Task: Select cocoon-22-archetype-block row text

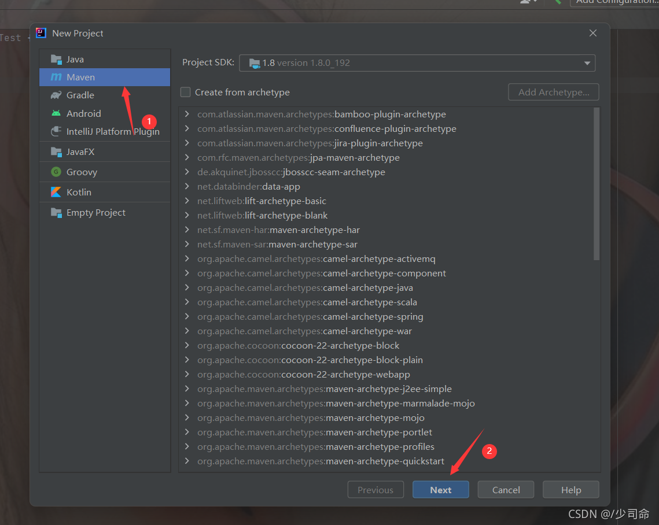Action: pos(298,346)
